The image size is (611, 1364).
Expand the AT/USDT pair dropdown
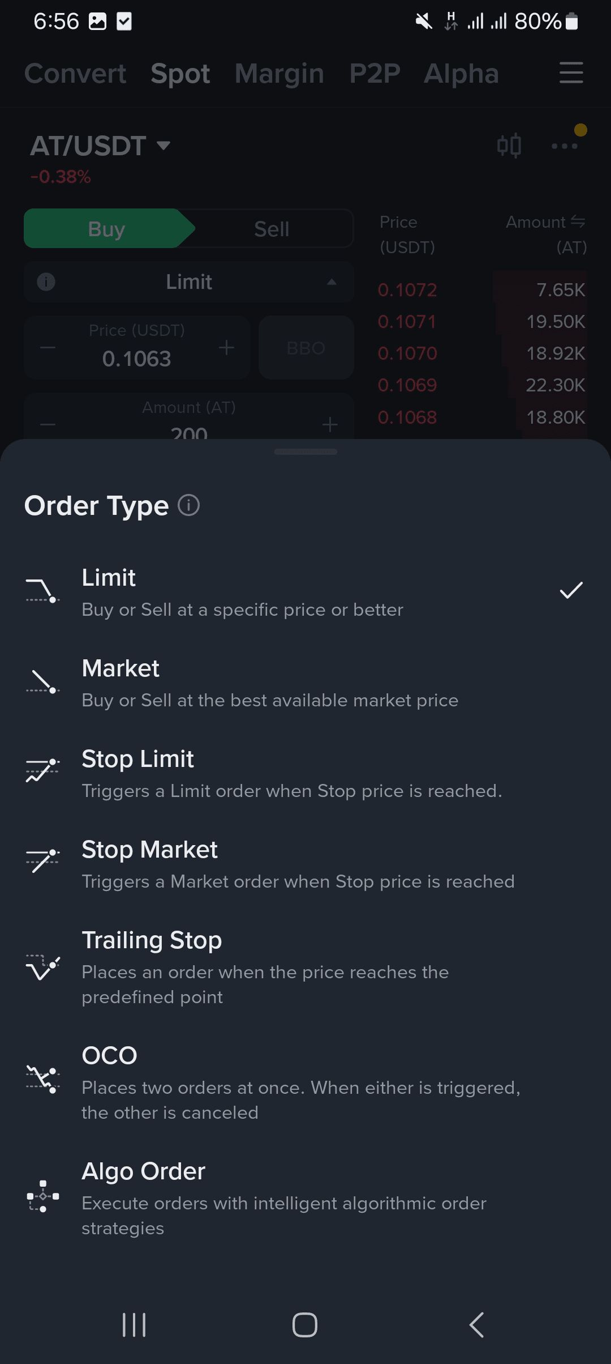[x=163, y=146]
